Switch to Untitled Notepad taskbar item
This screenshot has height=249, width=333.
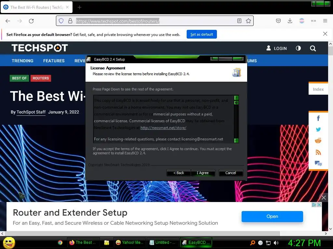(x=163, y=243)
